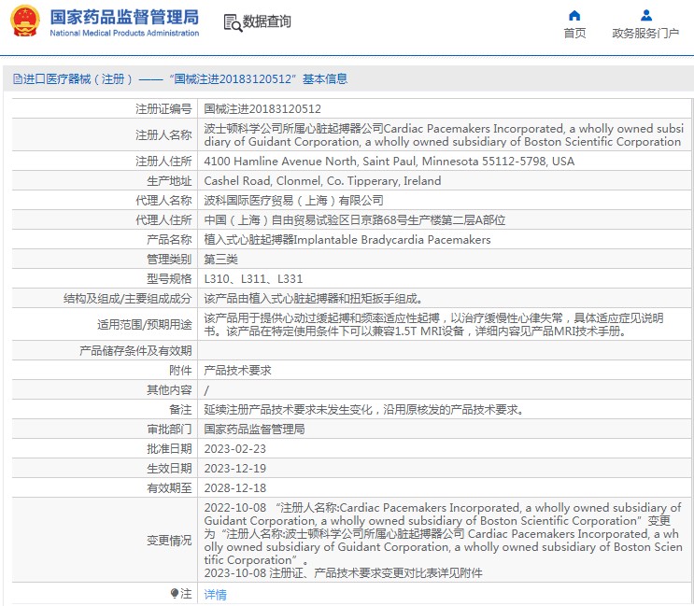
Task: Click management class value 第三类
Action: [220, 260]
